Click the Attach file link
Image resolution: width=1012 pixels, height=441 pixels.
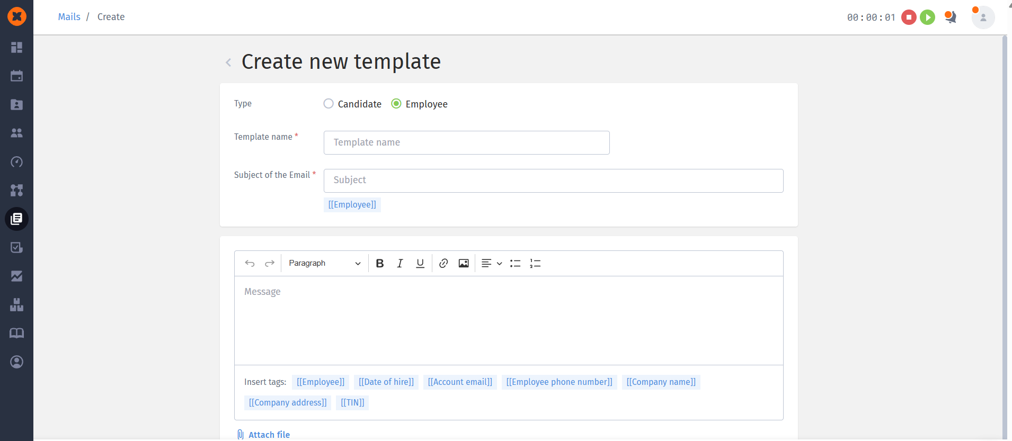point(269,435)
